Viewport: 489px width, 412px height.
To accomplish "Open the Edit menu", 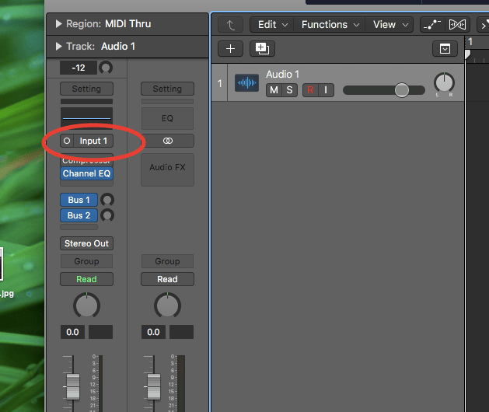I will (x=272, y=25).
